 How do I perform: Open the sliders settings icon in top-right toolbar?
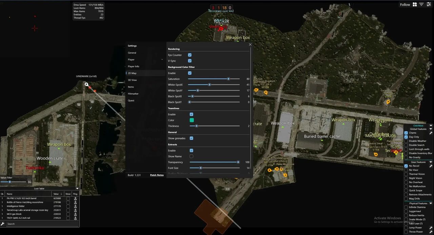point(429,4)
